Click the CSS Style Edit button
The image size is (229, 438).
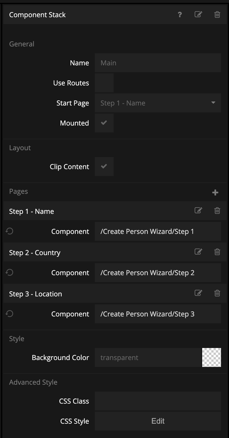158,421
